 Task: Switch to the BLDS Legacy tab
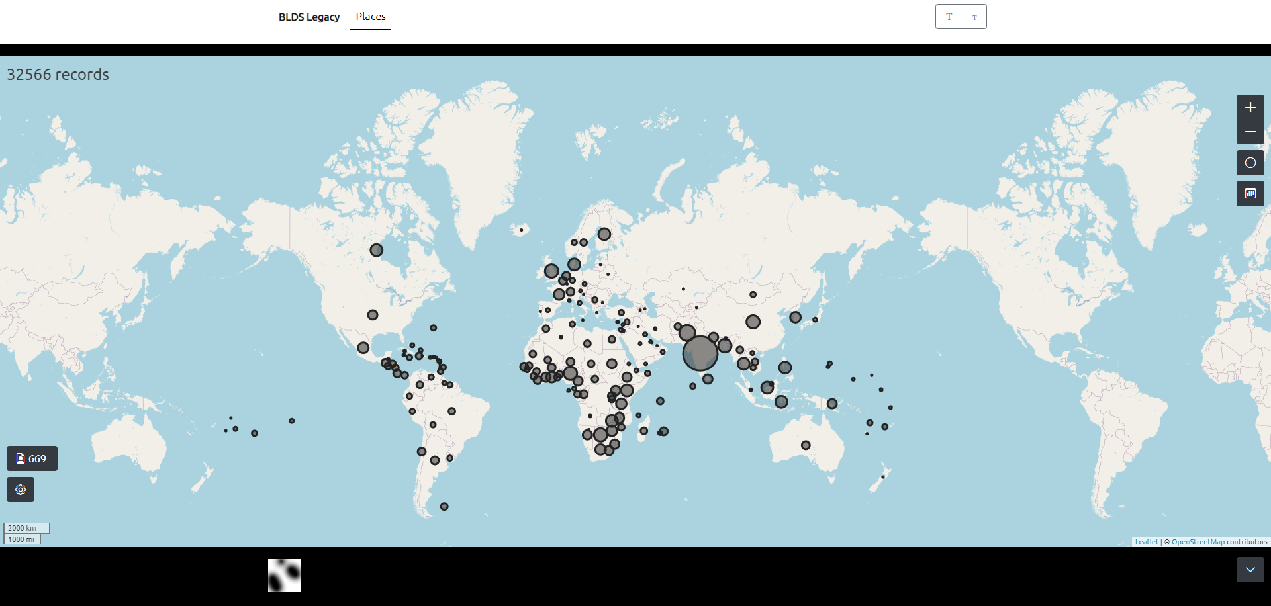point(309,17)
